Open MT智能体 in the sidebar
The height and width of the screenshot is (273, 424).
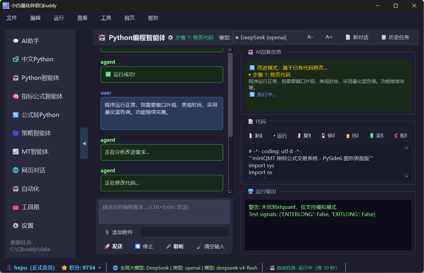coord(40,152)
